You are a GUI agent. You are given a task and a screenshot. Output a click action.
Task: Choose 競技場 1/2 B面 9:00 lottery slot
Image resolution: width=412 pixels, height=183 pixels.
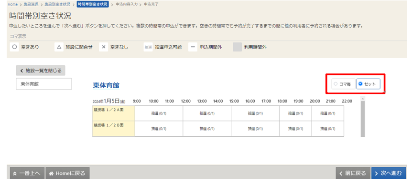click(159, 129)
